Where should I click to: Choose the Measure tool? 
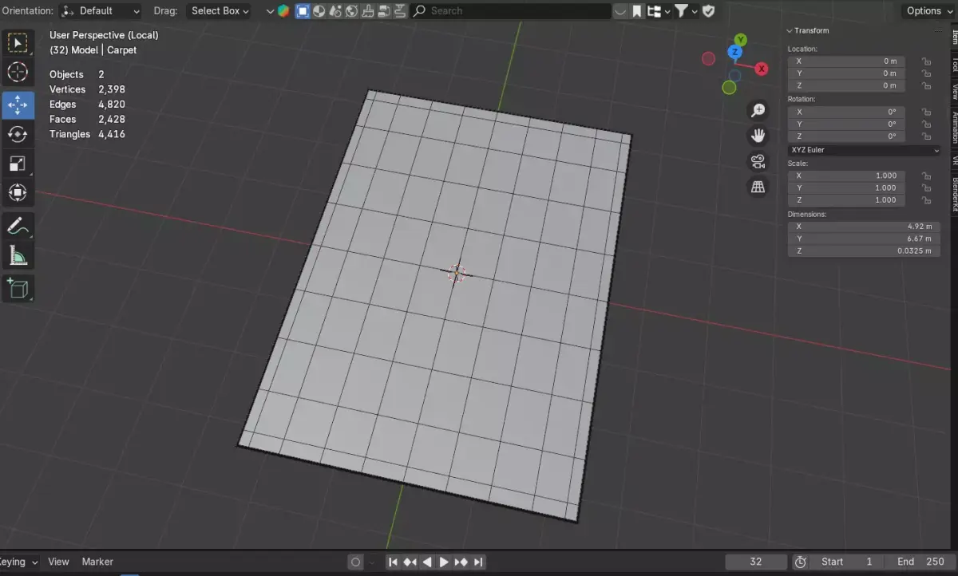(x=18, y=255)
